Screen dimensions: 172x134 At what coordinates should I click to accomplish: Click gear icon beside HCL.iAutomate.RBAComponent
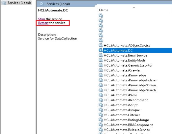tap(101, 124)
